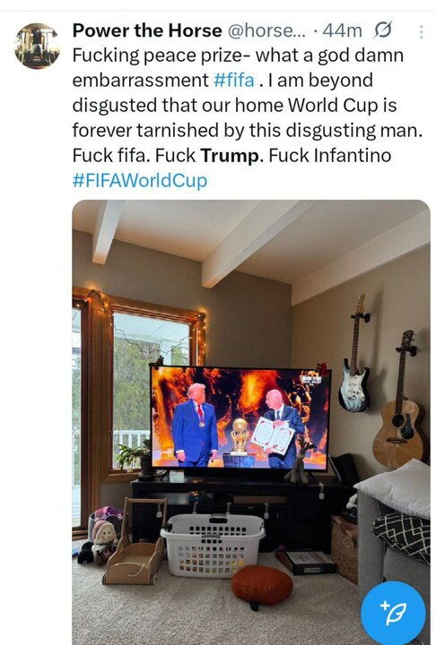Open the #fifa hashtag
This screenshot has height=645, width=436.
(x=234, y=81)
